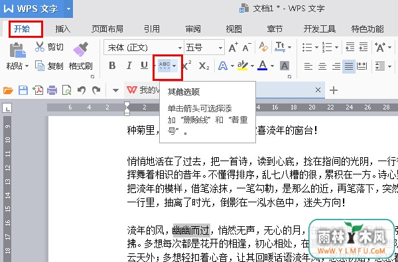This screenshot has height=262, width=398.
Task: Click the undo arrow icon
Action: pyautogui.click(x=81, y=90)
